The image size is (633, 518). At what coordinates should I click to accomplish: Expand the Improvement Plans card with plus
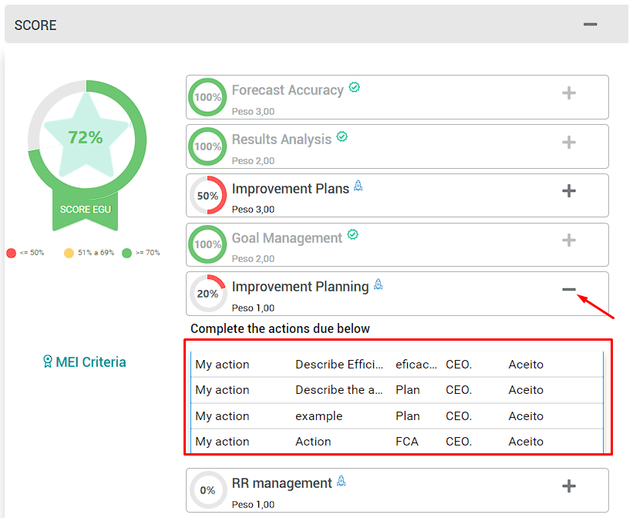[x=569, y=191]
